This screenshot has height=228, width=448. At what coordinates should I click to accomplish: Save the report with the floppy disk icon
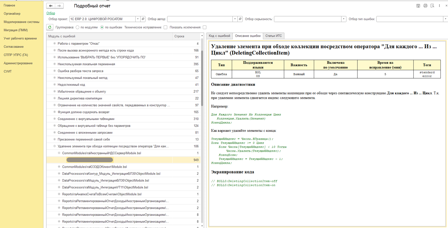coord(418,6)
